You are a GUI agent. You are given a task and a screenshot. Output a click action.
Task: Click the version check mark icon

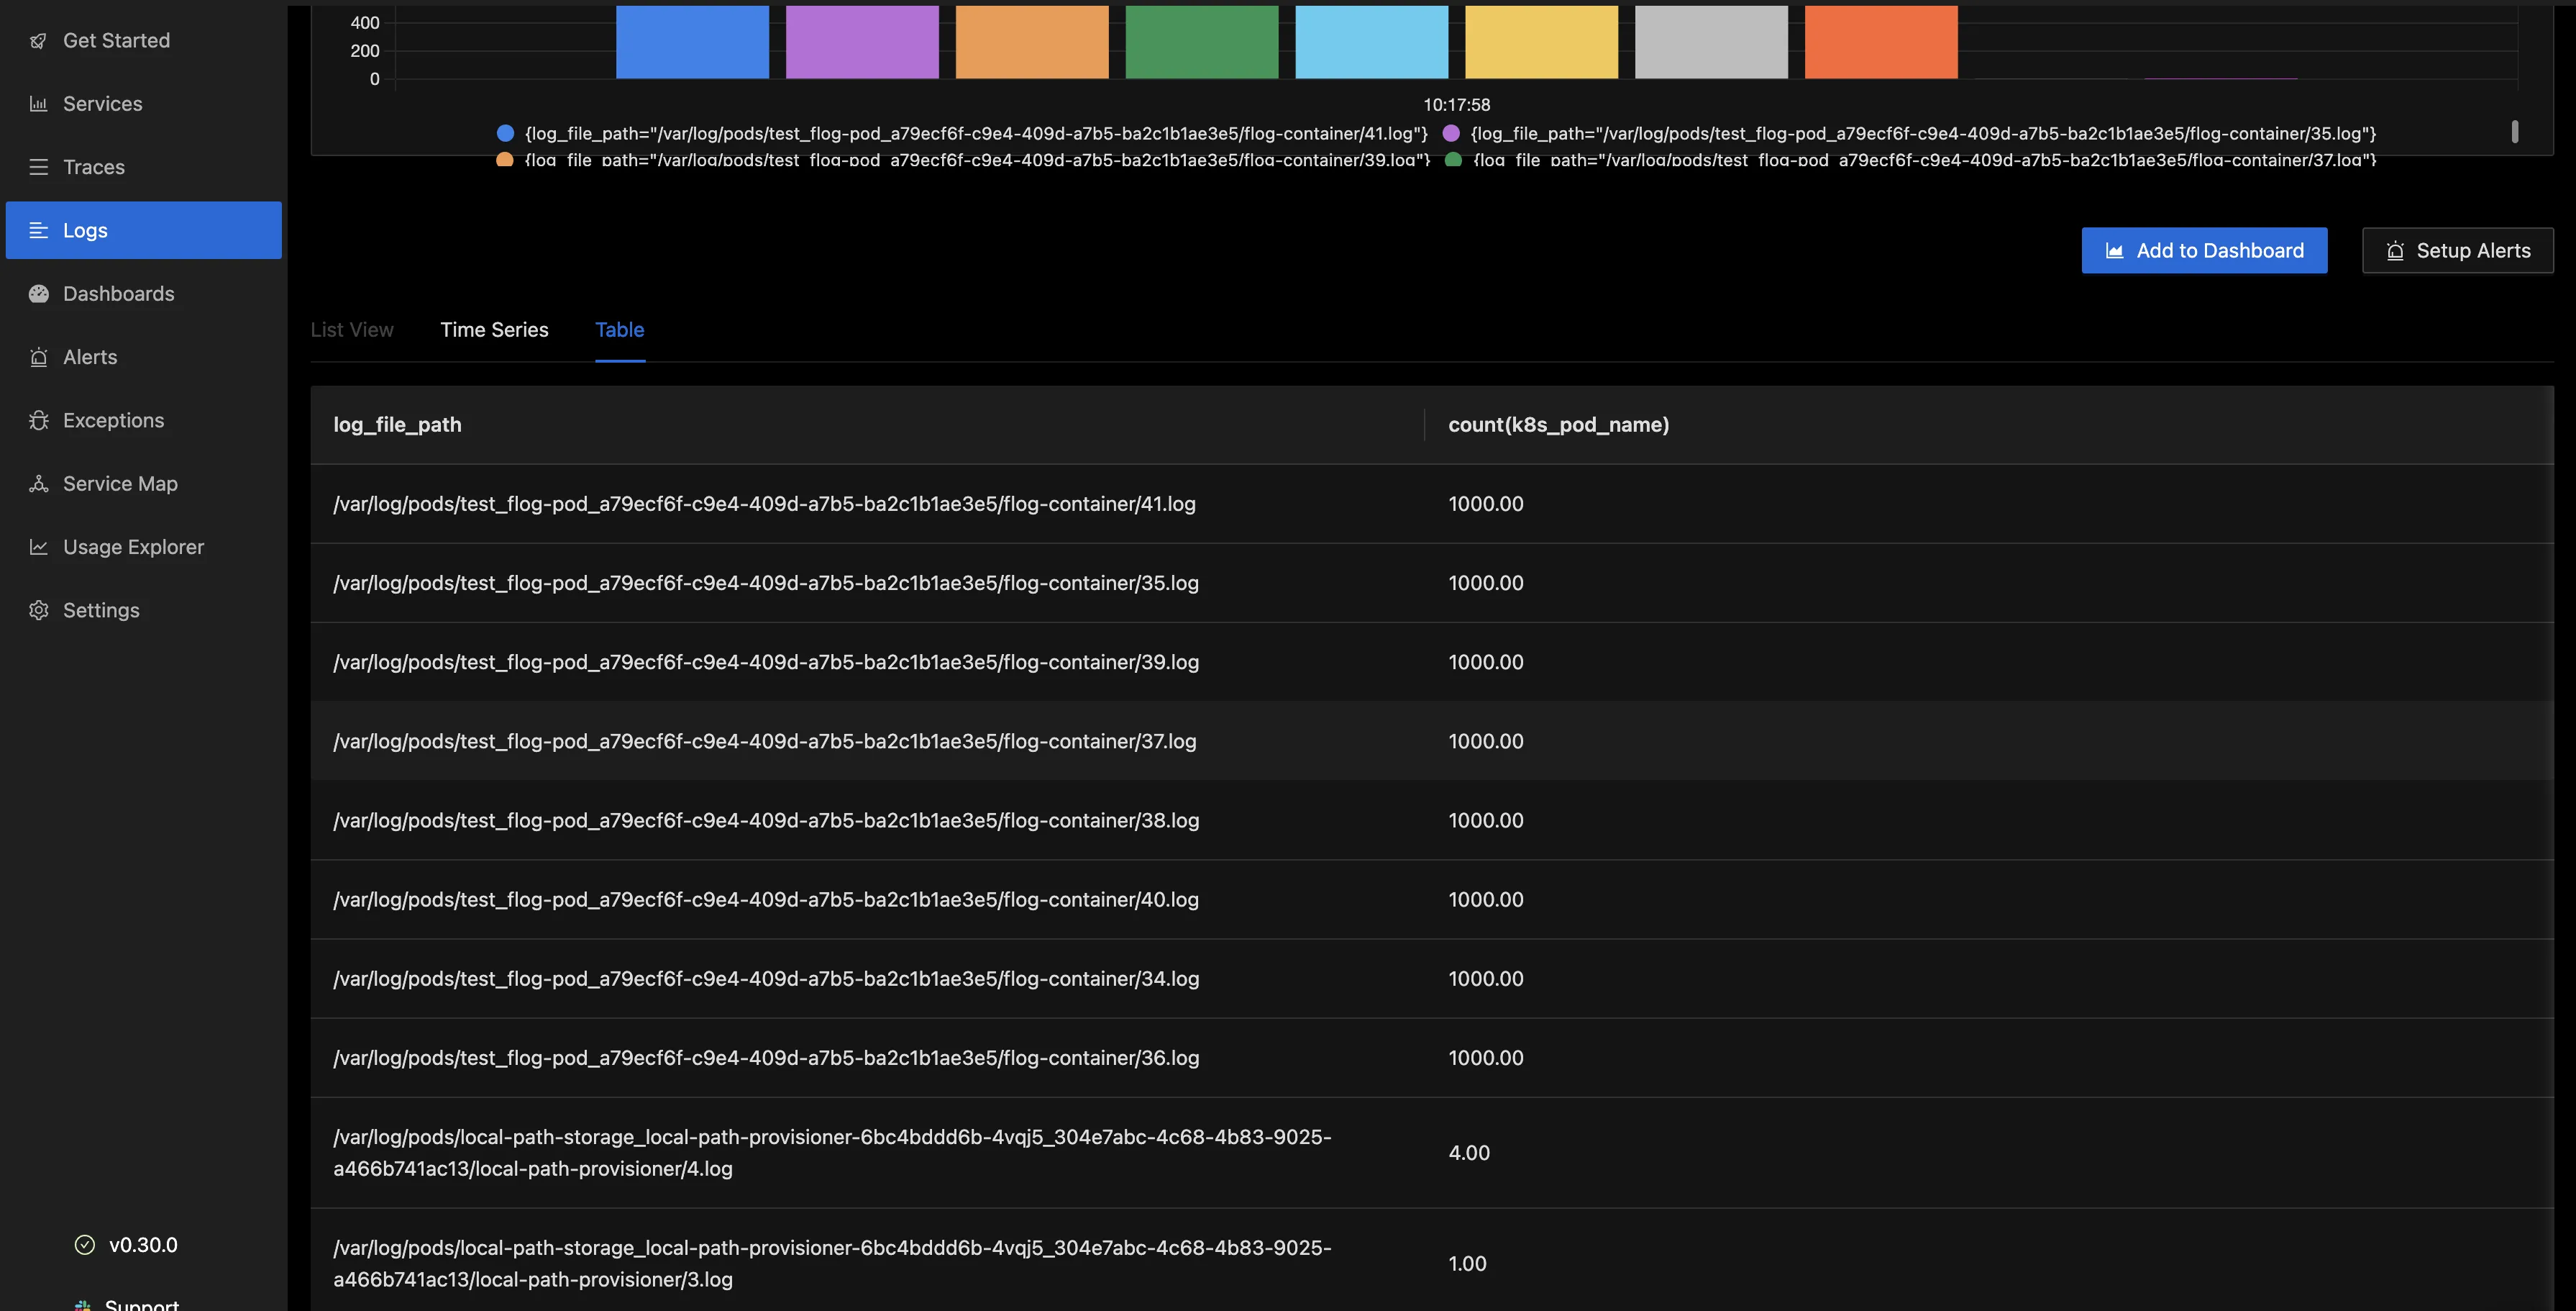pos(85,1245)
